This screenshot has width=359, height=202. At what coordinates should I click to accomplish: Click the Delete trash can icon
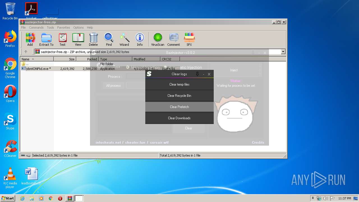tap(93, 39)
